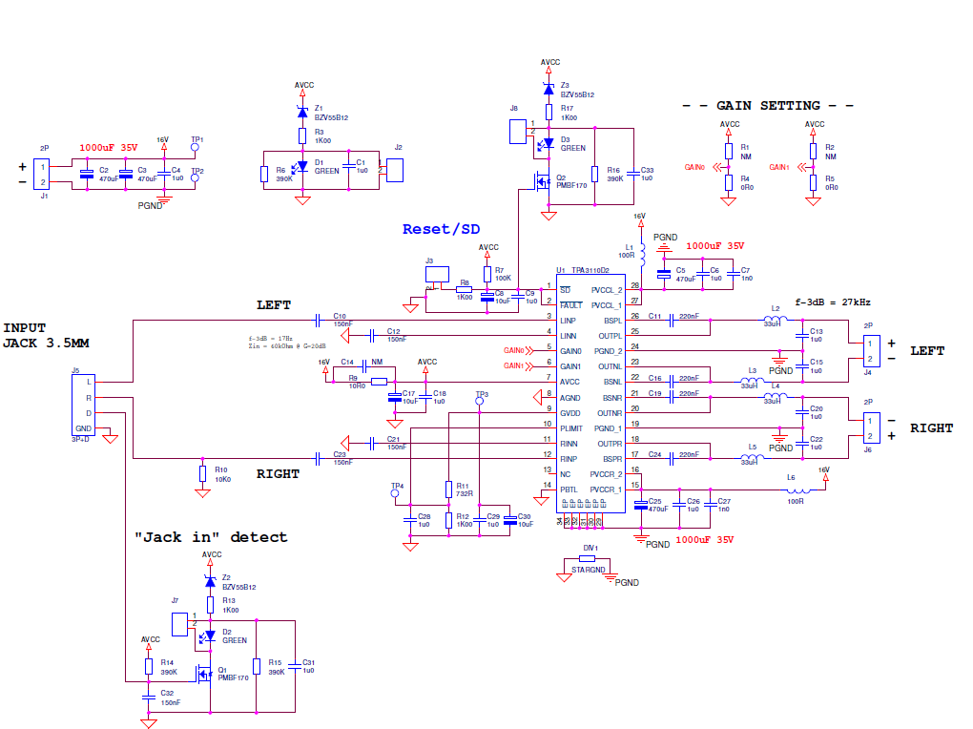Select the "GVDD" pin name on U1
973x729 pixels.
[569, 413]
